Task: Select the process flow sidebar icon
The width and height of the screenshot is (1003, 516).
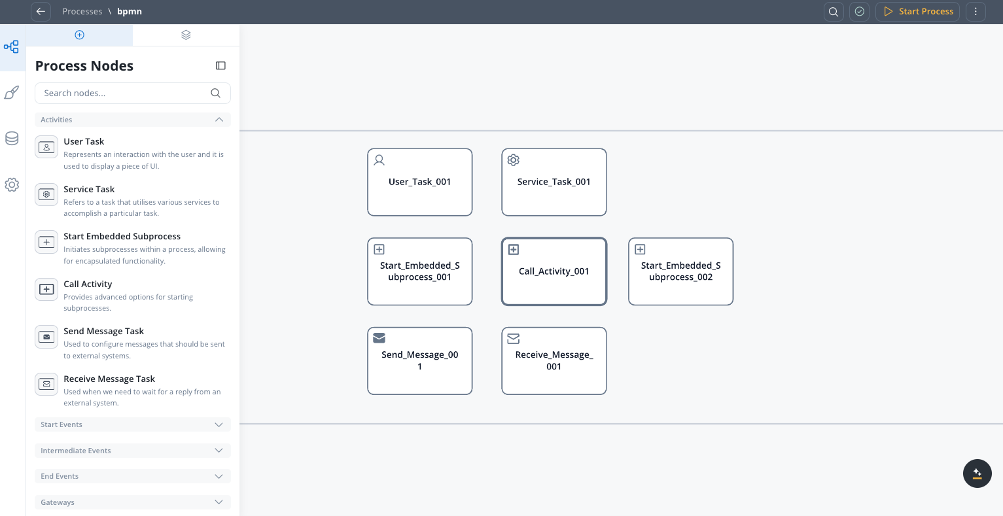Action: 12,47
